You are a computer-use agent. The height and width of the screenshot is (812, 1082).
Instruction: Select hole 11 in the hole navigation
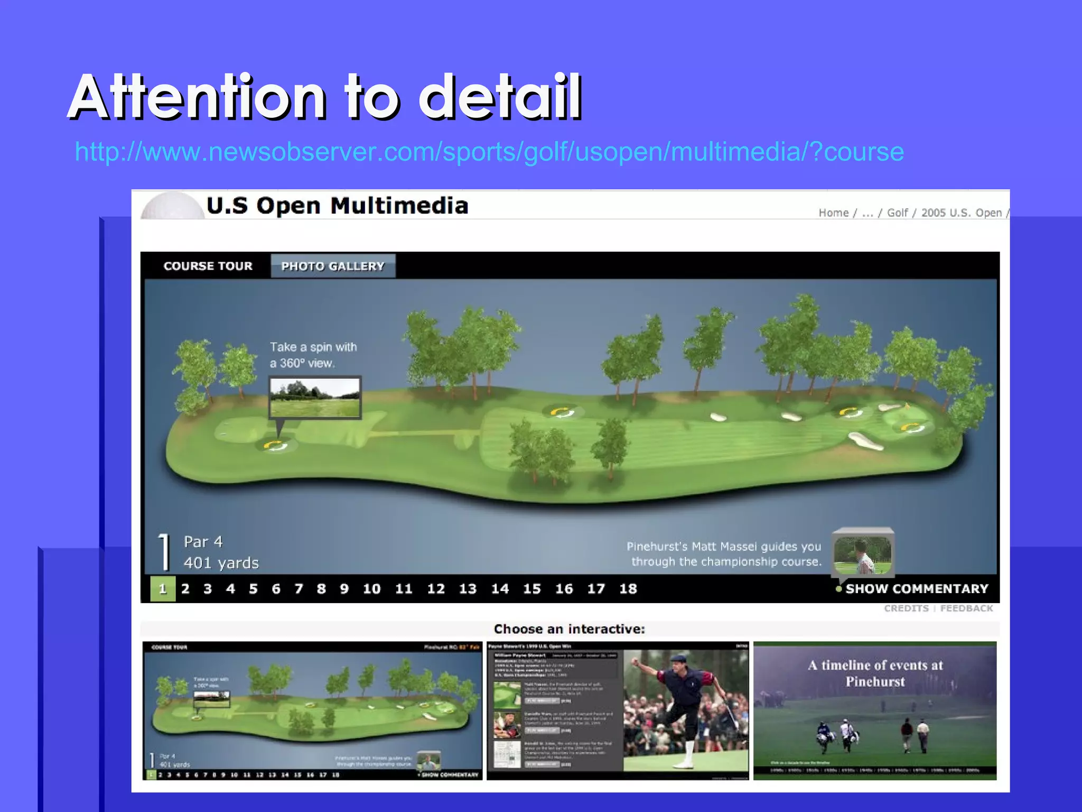(404, 589)
